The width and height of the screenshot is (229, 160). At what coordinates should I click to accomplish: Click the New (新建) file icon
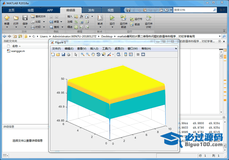point(7,18)
